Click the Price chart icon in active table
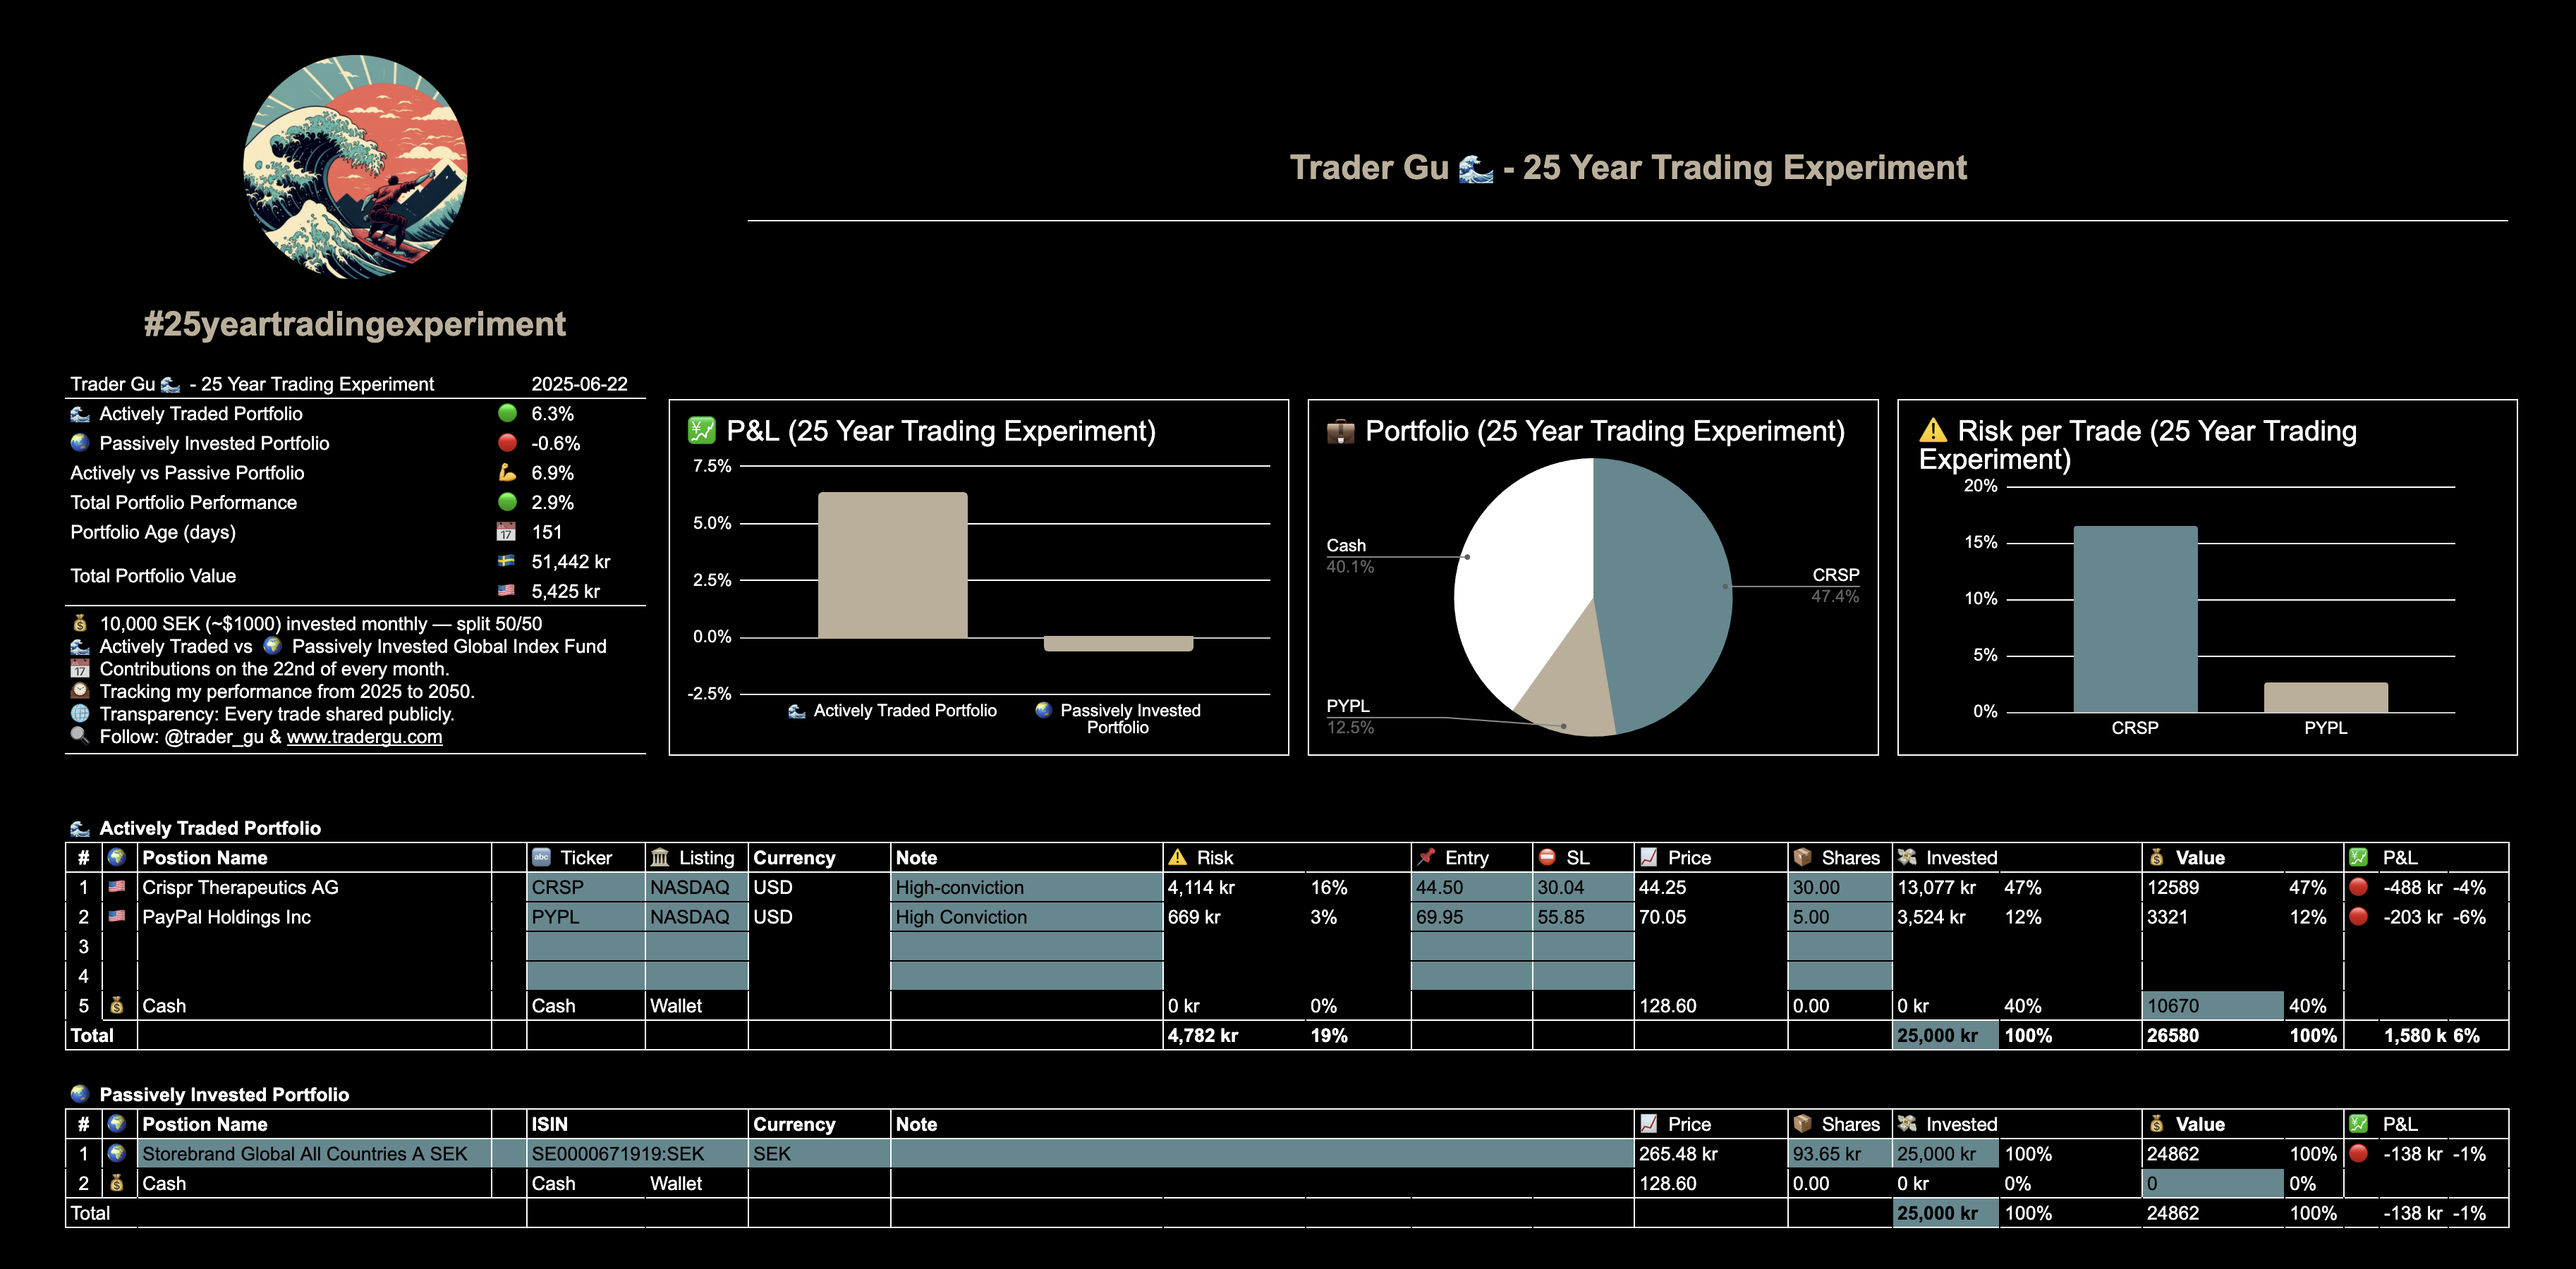This screenshot has height=1269, width=2576. tap(1649, 857)
